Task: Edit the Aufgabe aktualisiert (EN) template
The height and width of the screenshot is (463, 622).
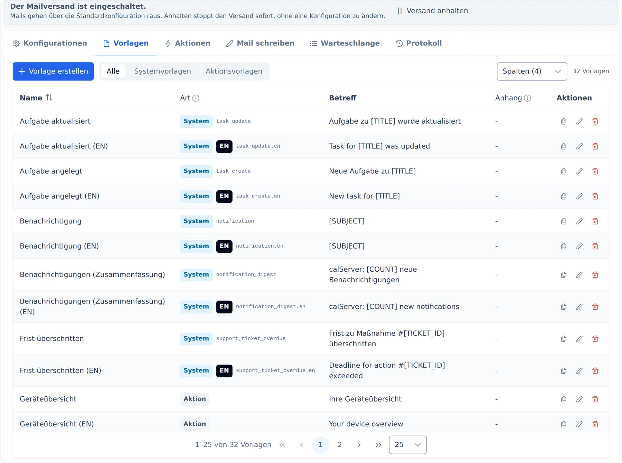Action: point(579,146)
